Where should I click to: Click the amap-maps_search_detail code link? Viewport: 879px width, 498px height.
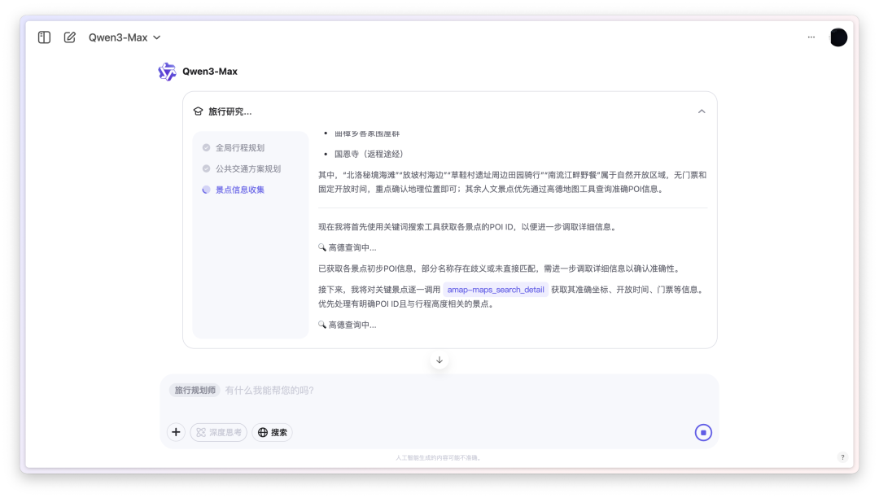tap(496, 290)
